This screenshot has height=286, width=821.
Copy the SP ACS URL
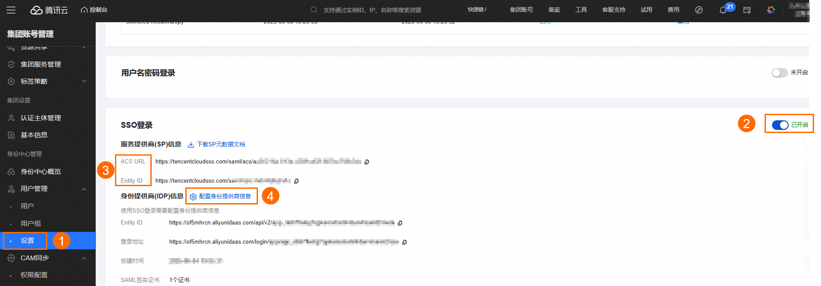[367, 162]
